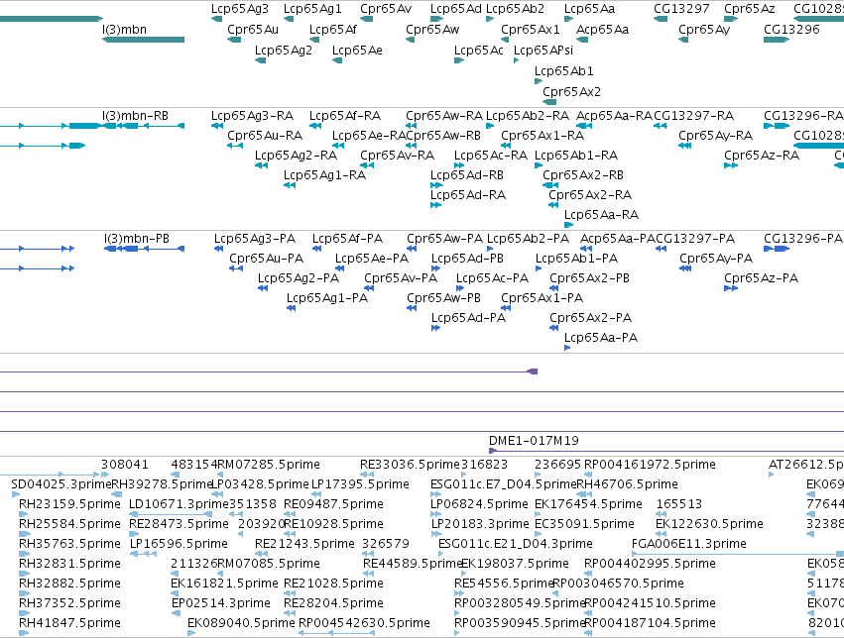Select the EK122630.5prime EST label

tap(709, 524)
